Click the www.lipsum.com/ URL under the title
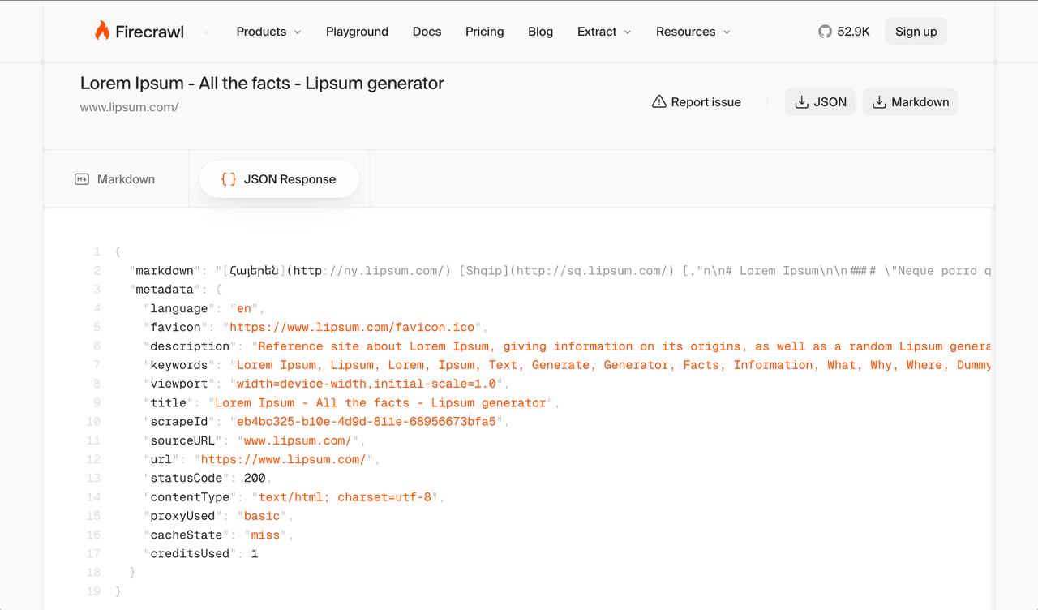1038x610 pixels. (x=129, y=107)
